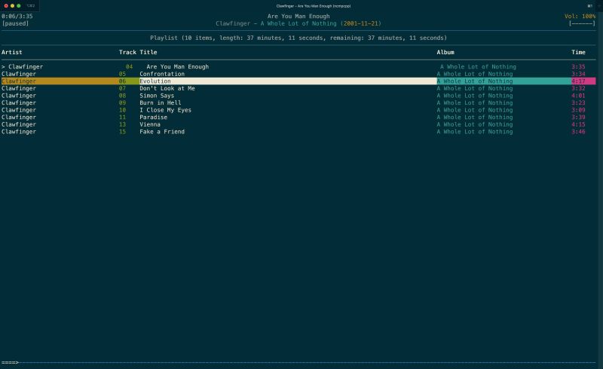Click the album name in the Vienna row
This screenshot has width=603, height=369.
click(475, 124)
